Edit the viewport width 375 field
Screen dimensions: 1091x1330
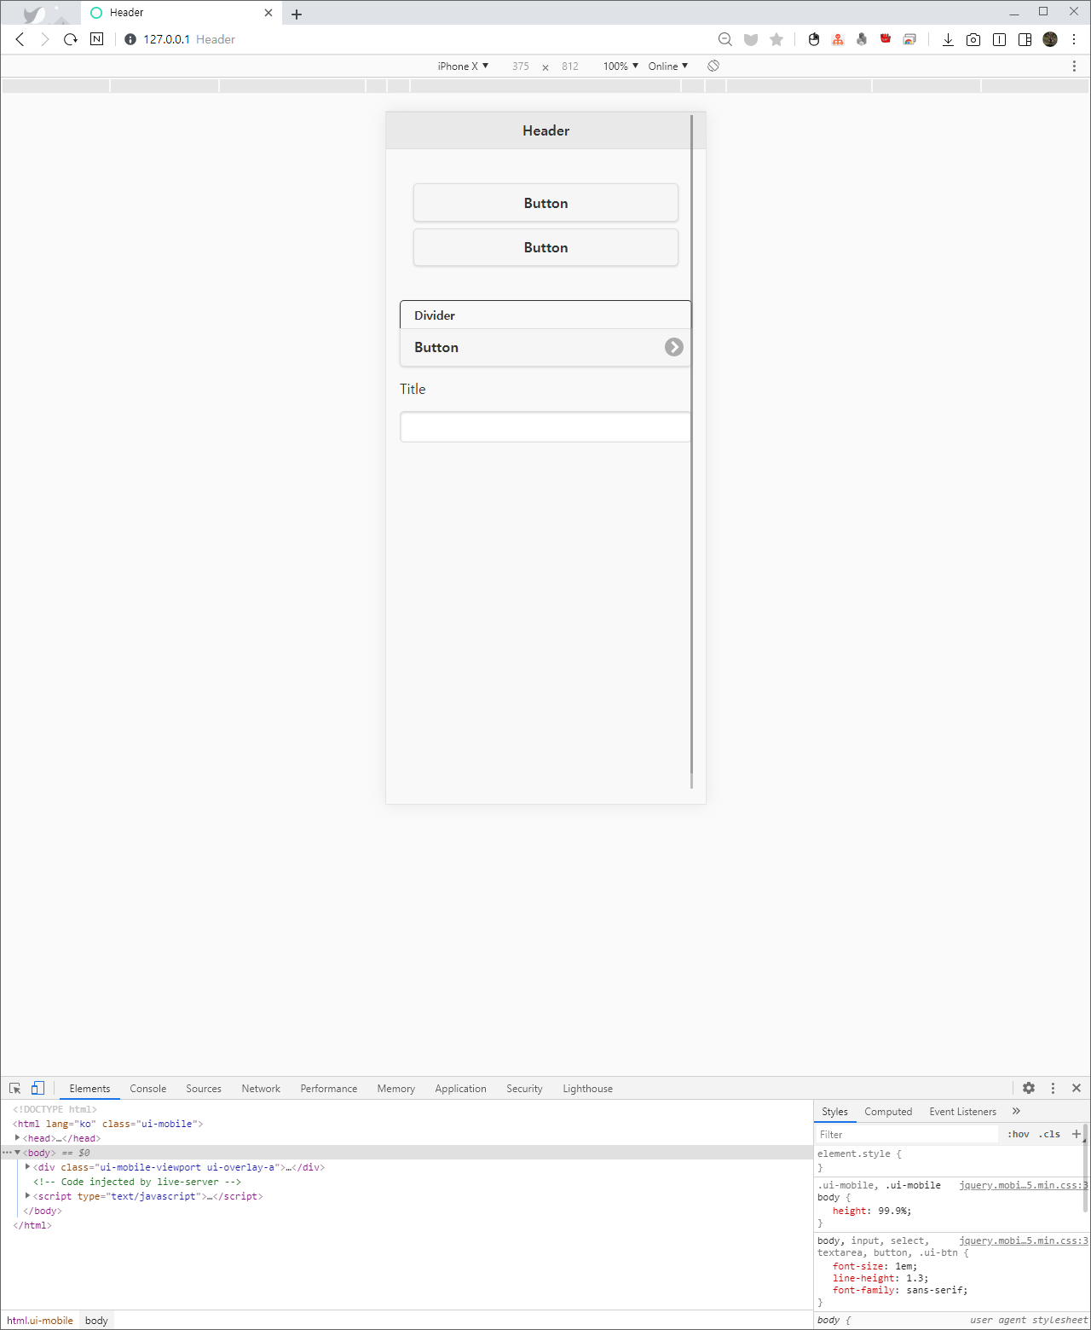point(521,66)
